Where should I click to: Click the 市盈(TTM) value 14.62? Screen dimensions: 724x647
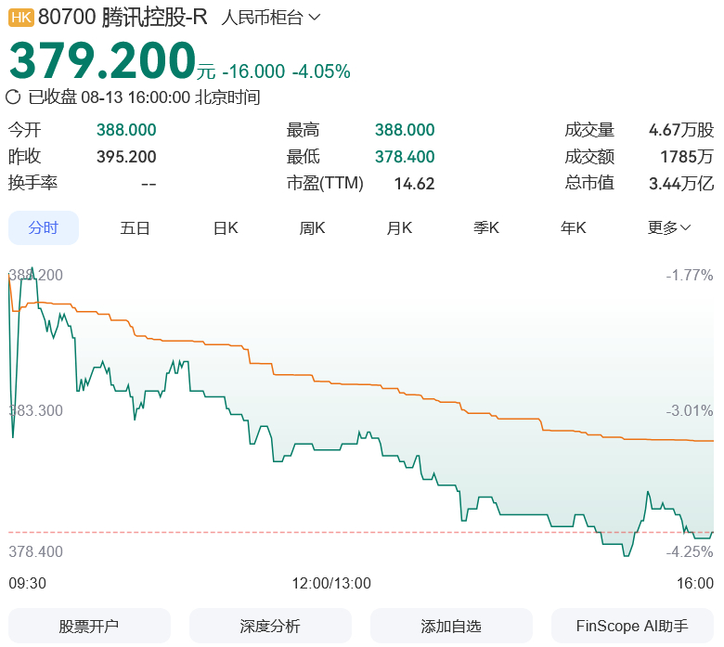pos(414,184)
